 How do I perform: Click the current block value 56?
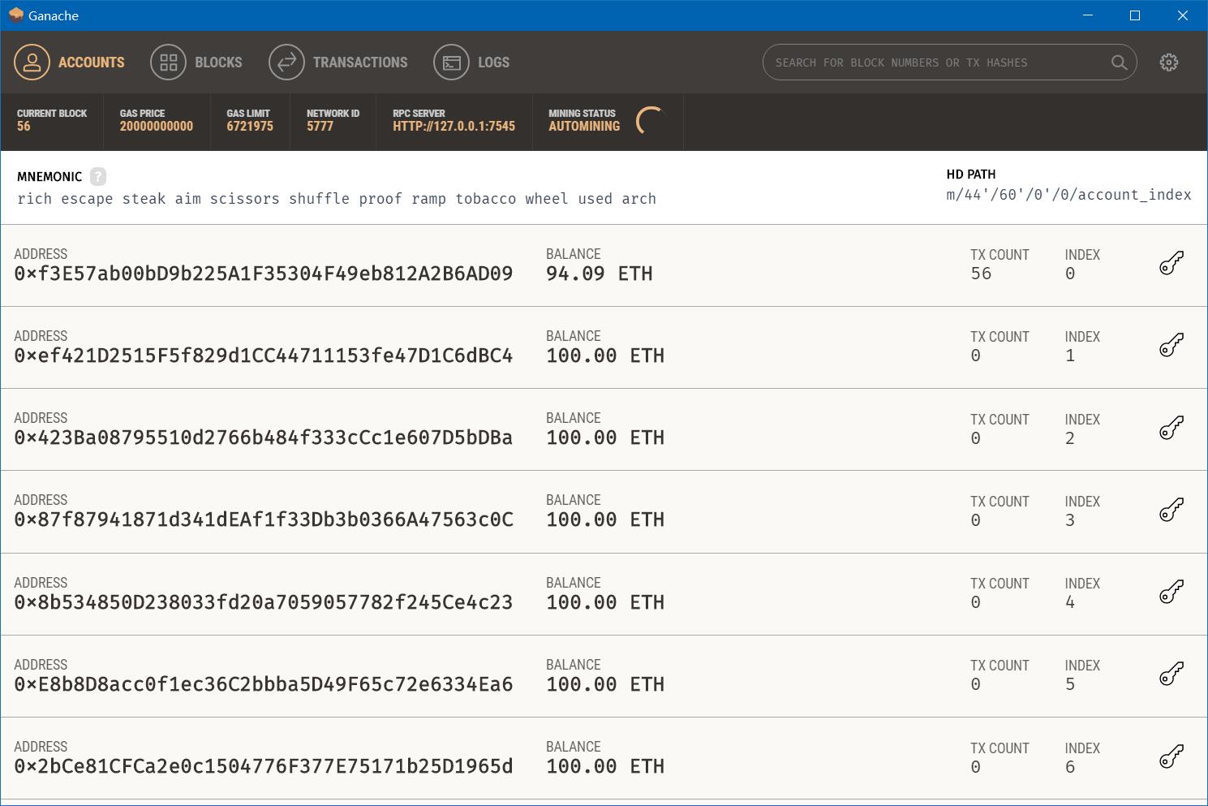[24, 126]
